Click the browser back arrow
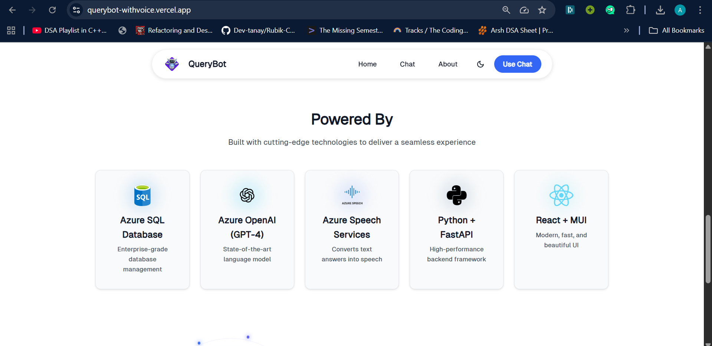The height and width of the screenshot is (346, 712). pyautogui.click(x=12, y=10)
